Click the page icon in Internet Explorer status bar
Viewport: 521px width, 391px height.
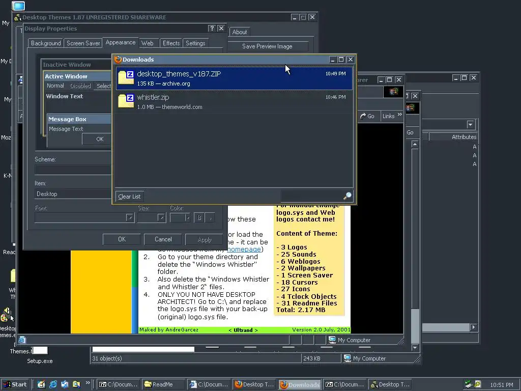[22, 340]
